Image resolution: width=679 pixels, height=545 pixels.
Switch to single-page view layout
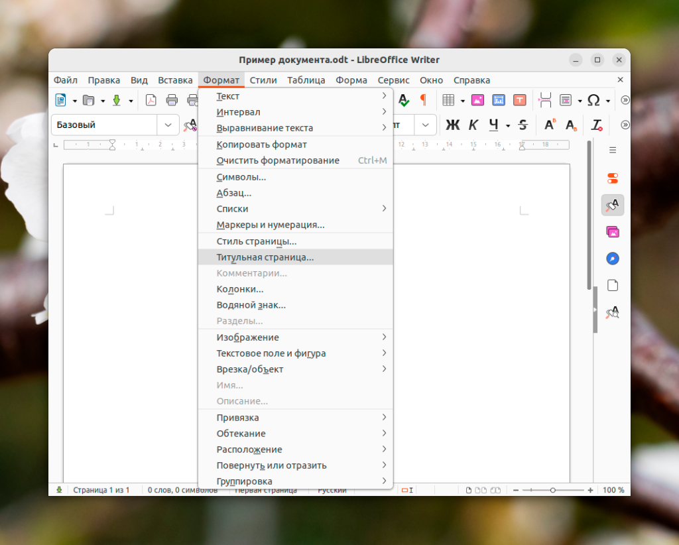(469, 491)
